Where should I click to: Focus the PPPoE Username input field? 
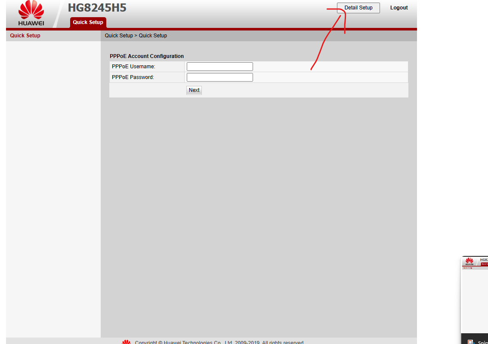[x=220, y=67]
